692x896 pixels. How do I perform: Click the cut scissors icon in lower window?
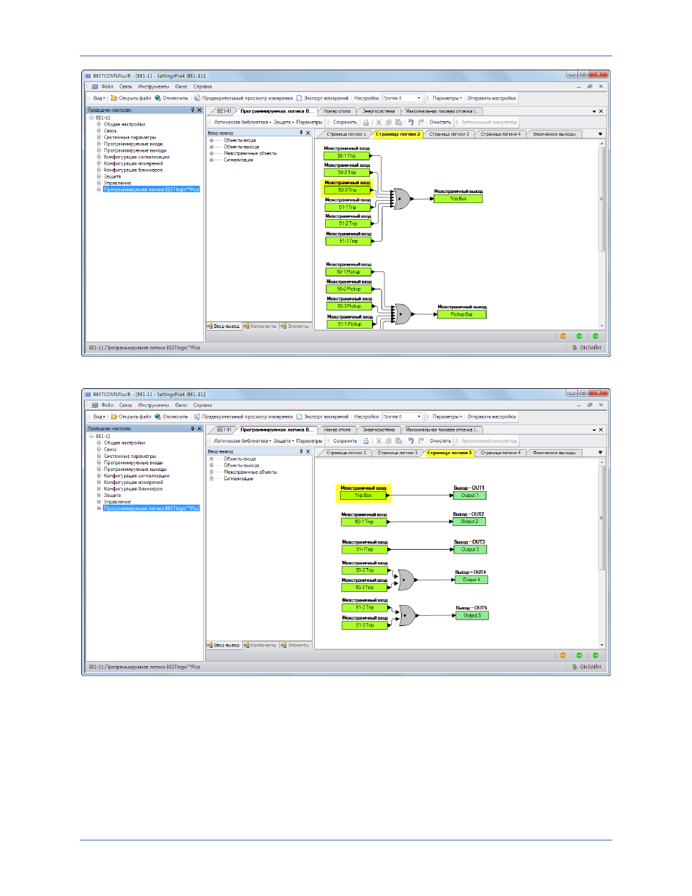(379, 441)
